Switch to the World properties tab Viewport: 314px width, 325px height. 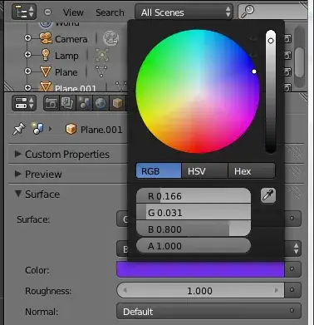[101, 103]
